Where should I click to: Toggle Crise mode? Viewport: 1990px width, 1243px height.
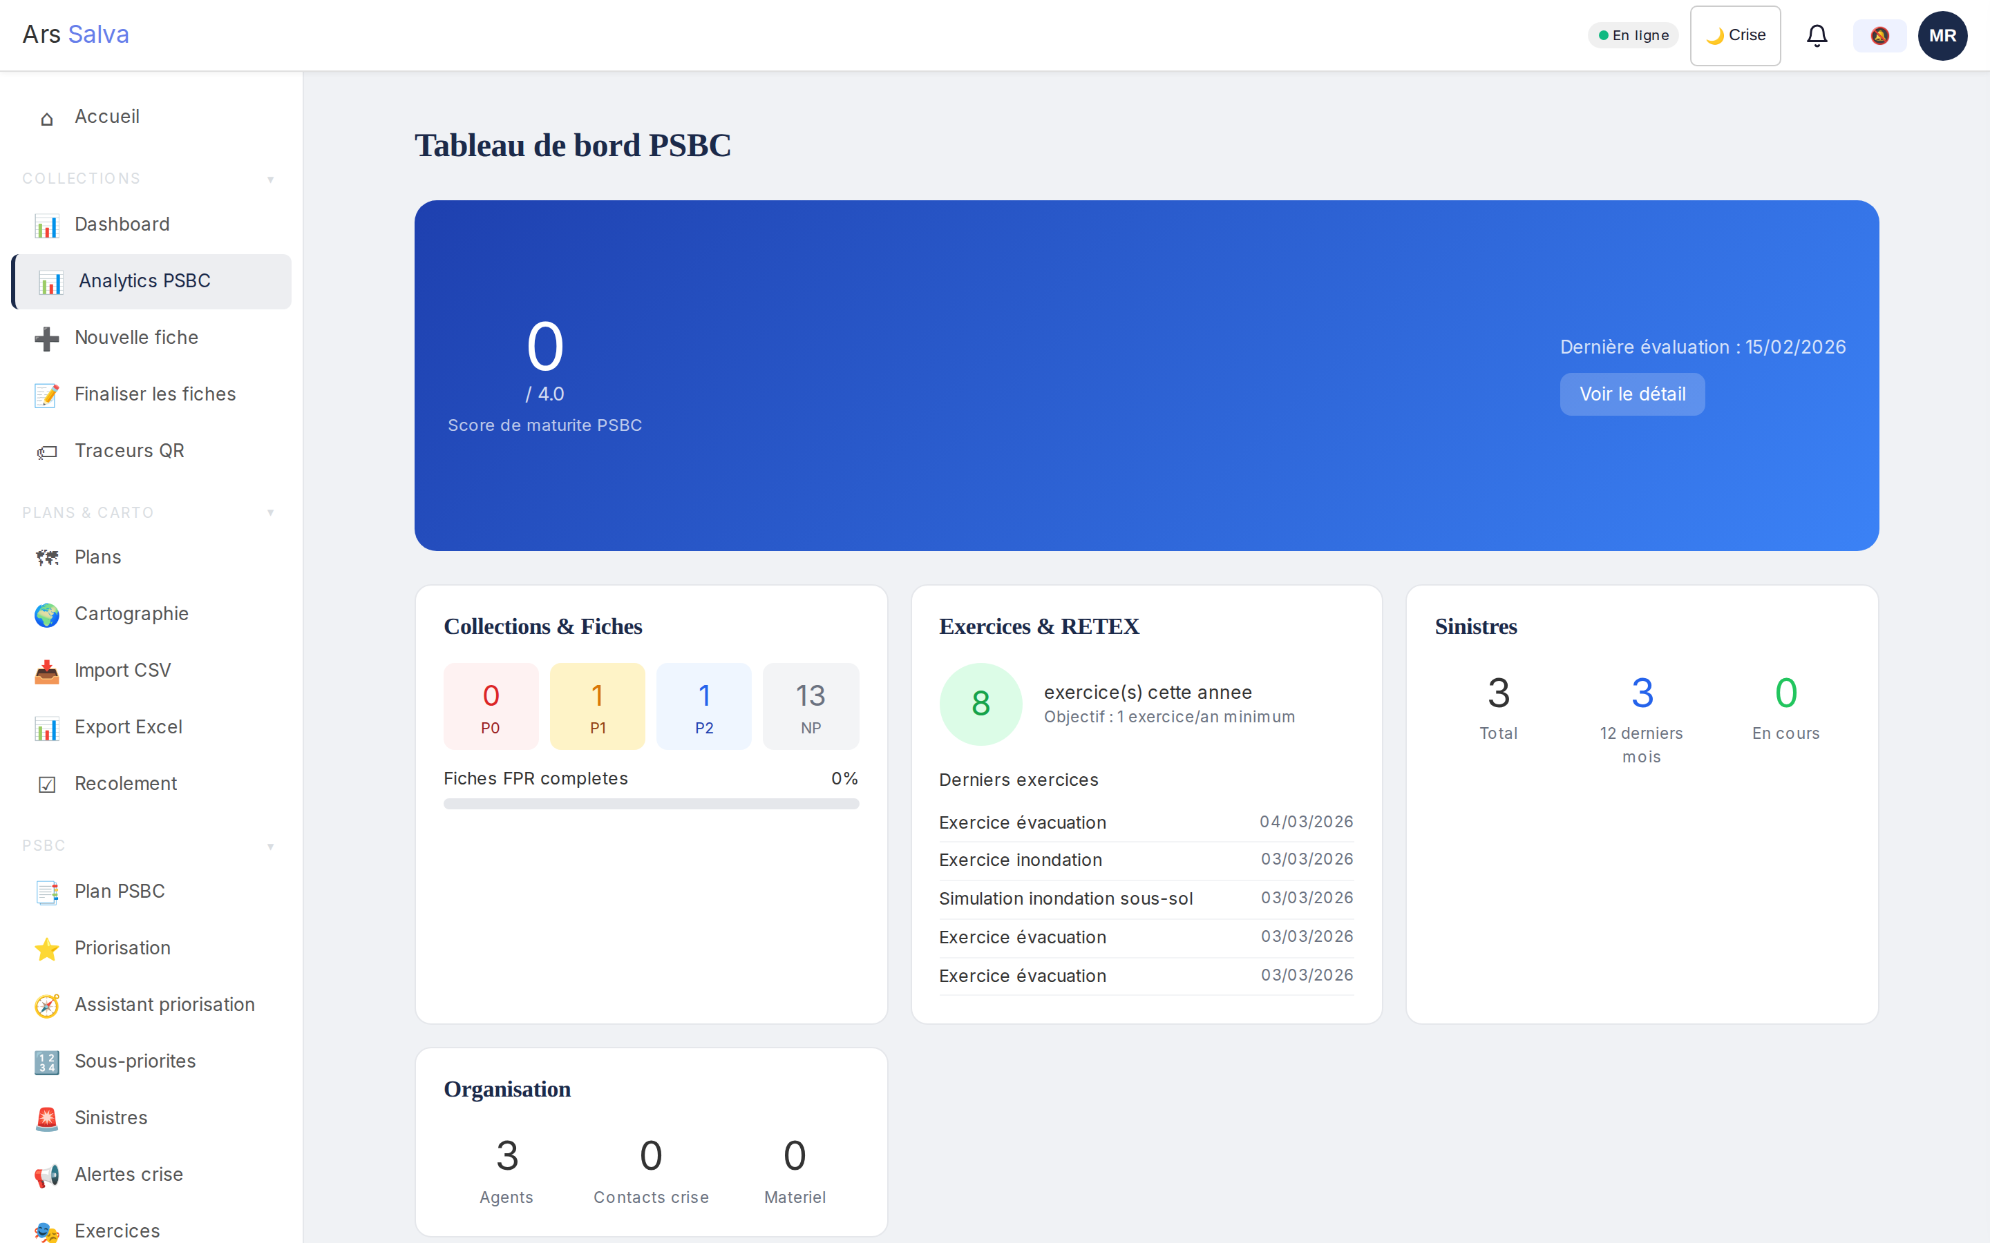(1735, 35)
